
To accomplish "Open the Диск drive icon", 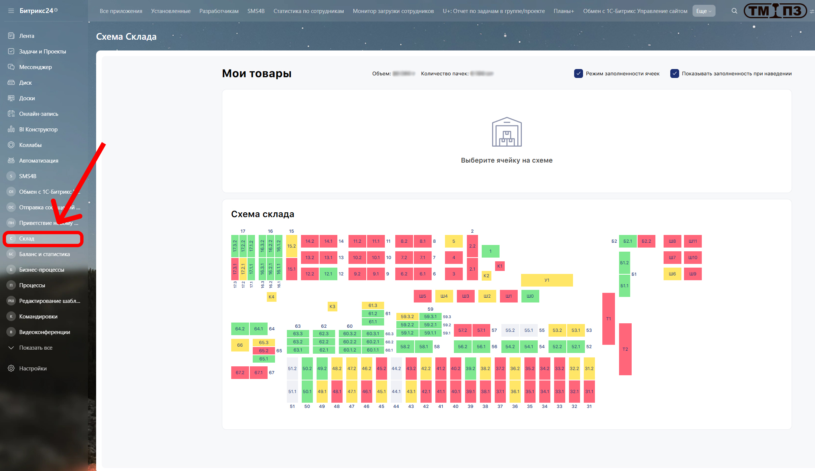I will click(x=11, y=82).
